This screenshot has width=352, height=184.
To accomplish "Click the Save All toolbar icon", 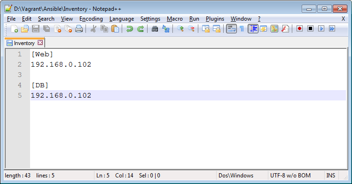I will 47,29.
